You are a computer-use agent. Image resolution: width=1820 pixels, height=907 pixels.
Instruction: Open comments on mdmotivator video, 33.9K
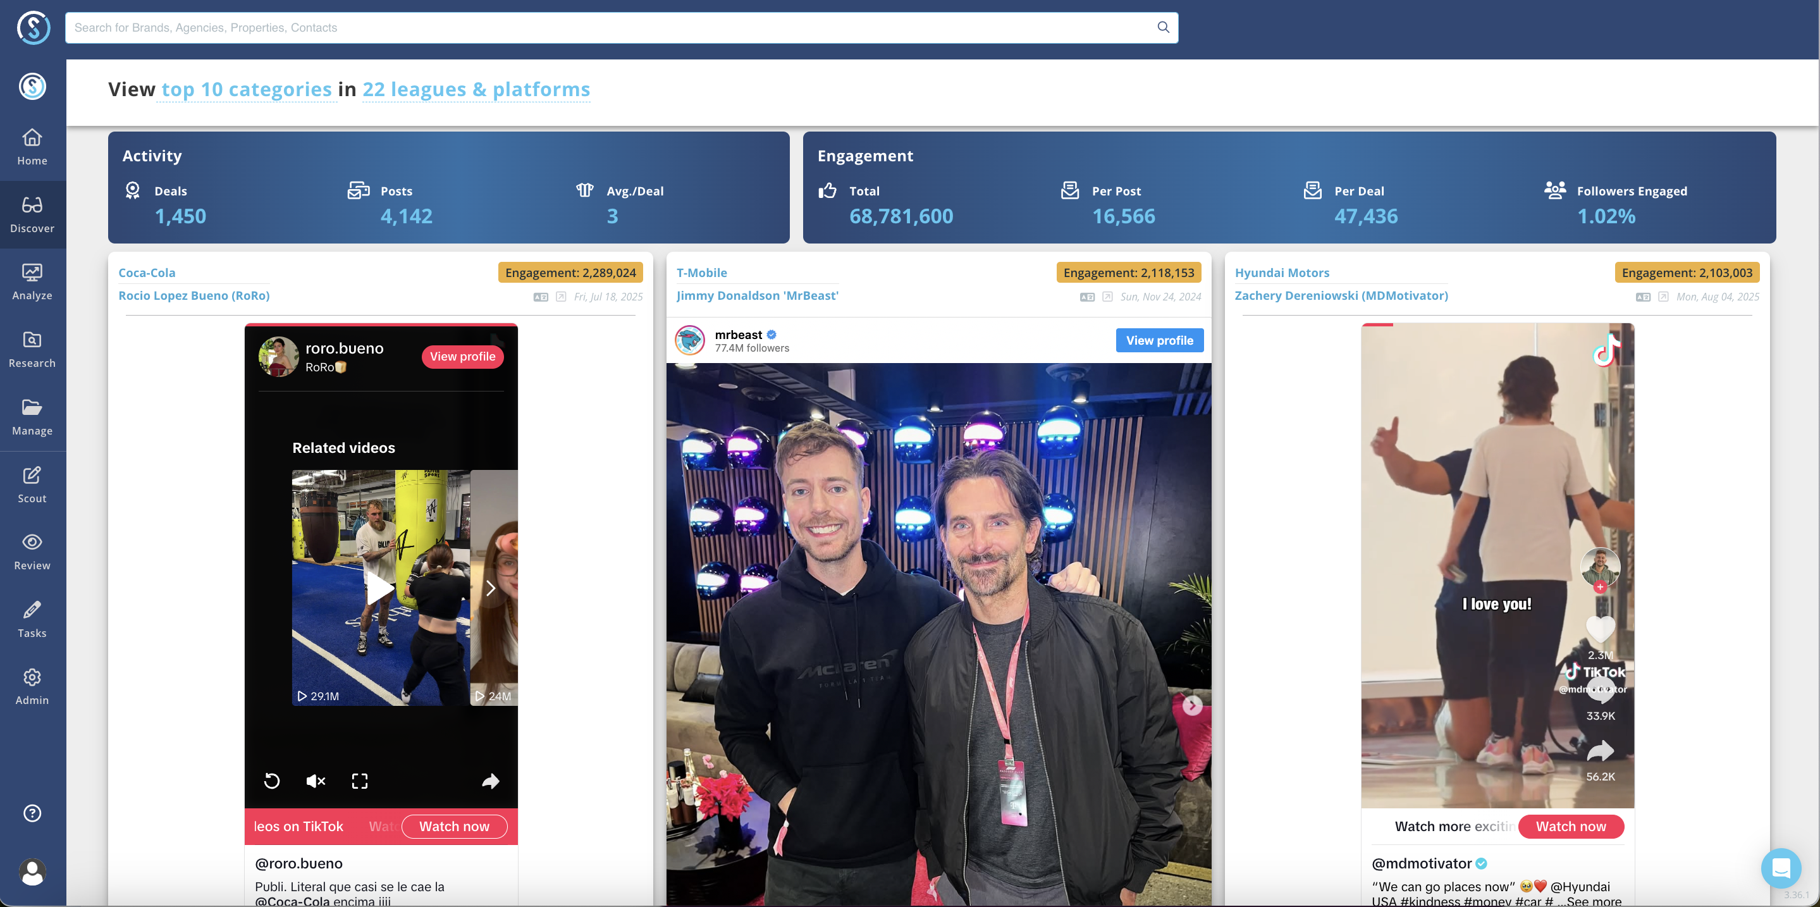(x=1601, y=690)
